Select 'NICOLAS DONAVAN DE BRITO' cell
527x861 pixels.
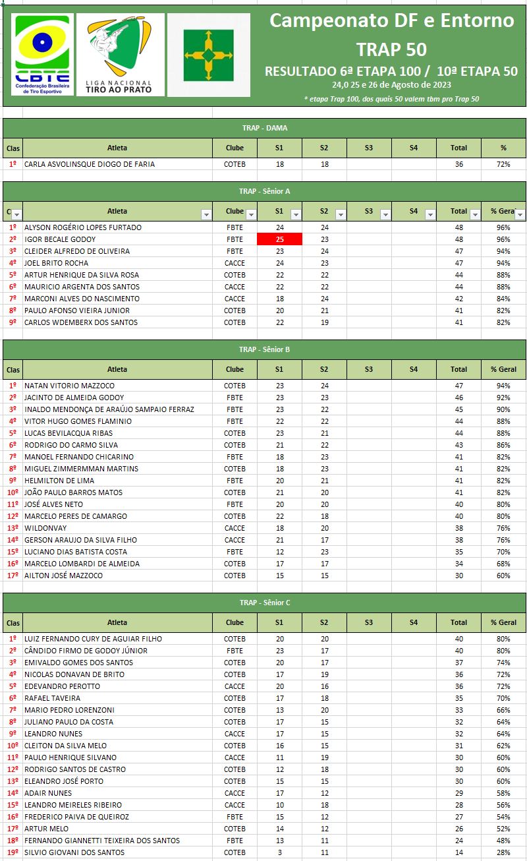pyautogui.click(x=117, y=674)
